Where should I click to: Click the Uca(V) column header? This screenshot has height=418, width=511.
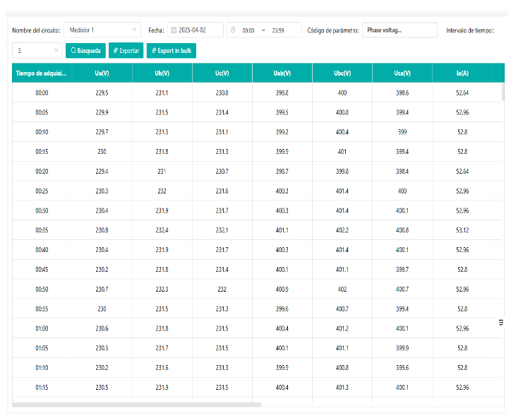(x=402, y=73)
